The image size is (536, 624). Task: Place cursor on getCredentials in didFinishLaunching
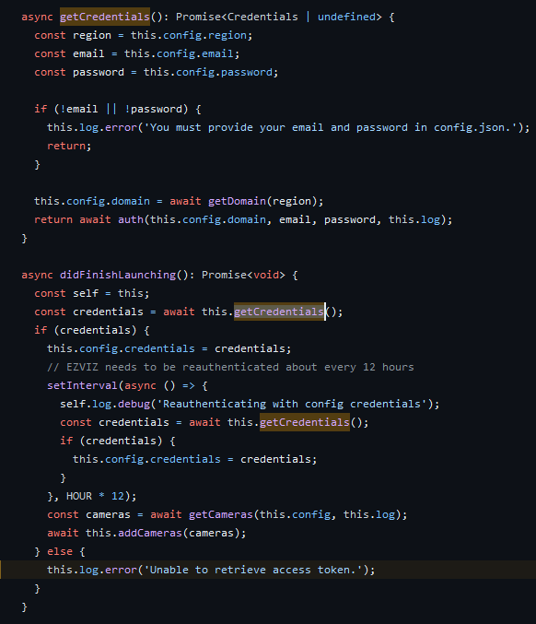click(x=279, y=312)
